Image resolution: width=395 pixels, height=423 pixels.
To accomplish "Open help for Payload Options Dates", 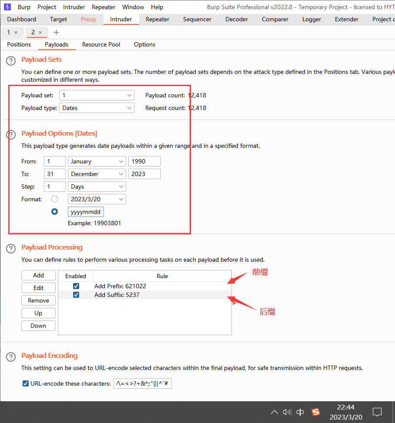I will (x=11, y=134).
